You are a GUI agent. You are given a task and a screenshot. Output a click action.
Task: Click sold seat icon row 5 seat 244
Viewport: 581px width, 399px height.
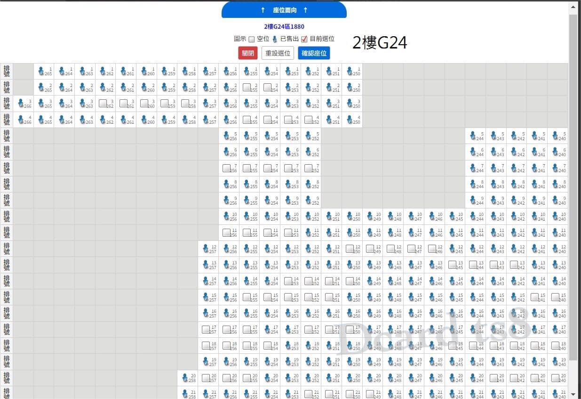pos(473,136)
